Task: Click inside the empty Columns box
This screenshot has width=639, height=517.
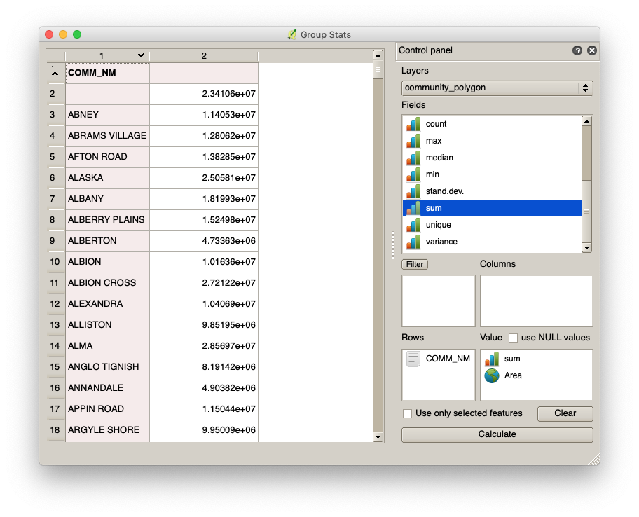Action: pyautogui.click(x=536, y=301)
